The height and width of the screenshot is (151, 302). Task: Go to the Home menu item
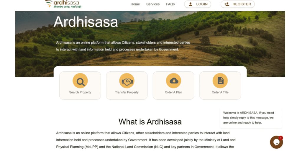[135, 4]
